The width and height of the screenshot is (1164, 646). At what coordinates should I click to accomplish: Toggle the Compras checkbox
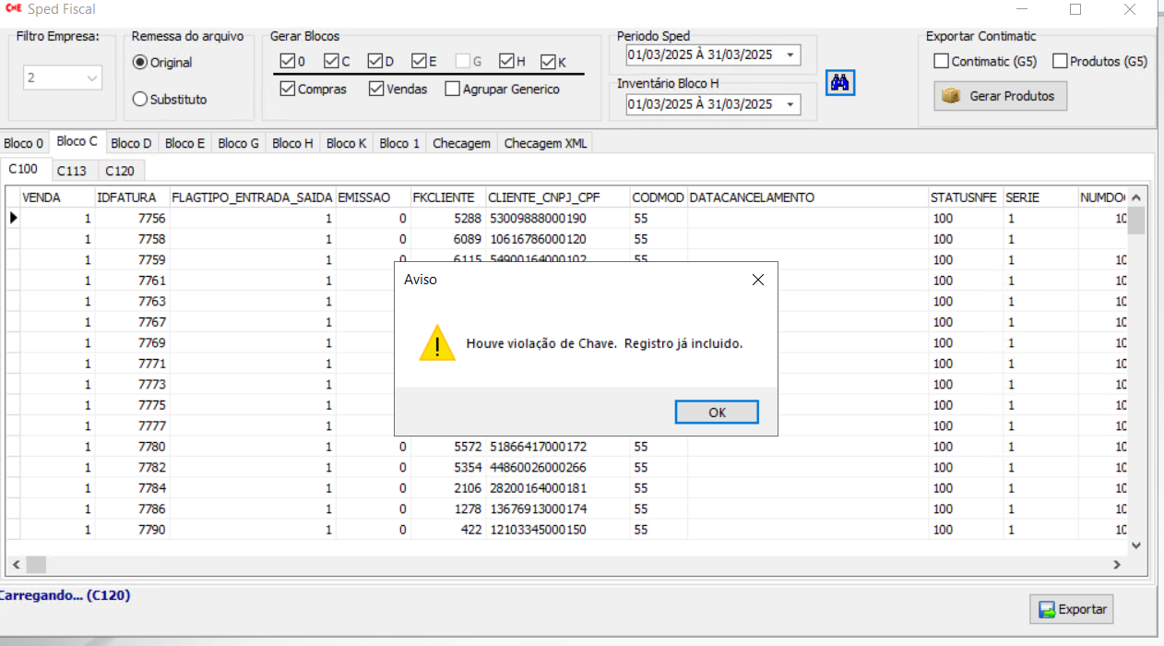(287, 90)
